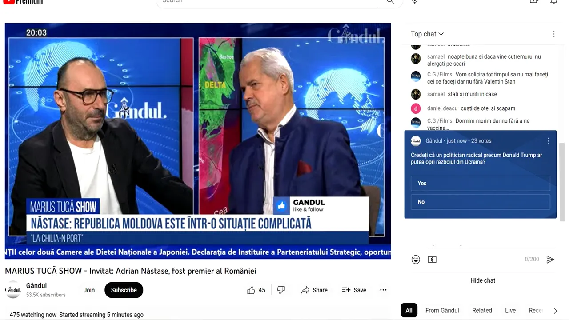Screen dimensions: 569x320
Task: Save the video to playlist
Action: (x=354, y=290)
